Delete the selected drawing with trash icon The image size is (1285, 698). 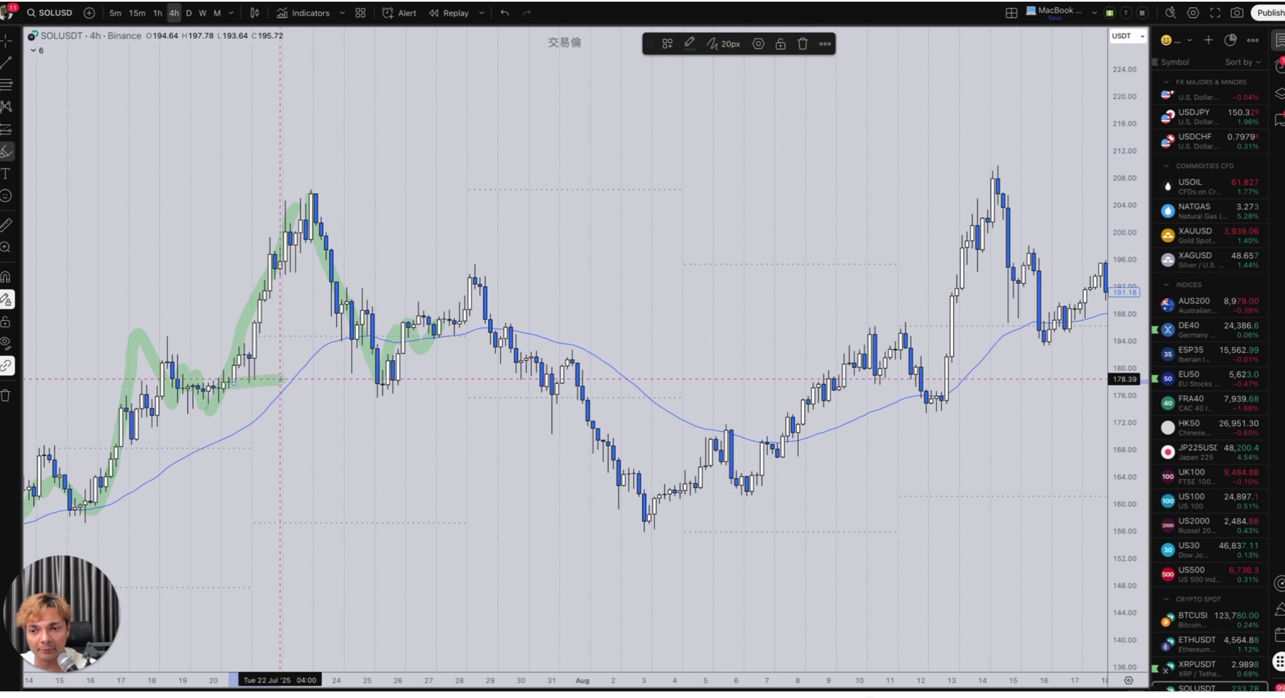click(802, 44)
